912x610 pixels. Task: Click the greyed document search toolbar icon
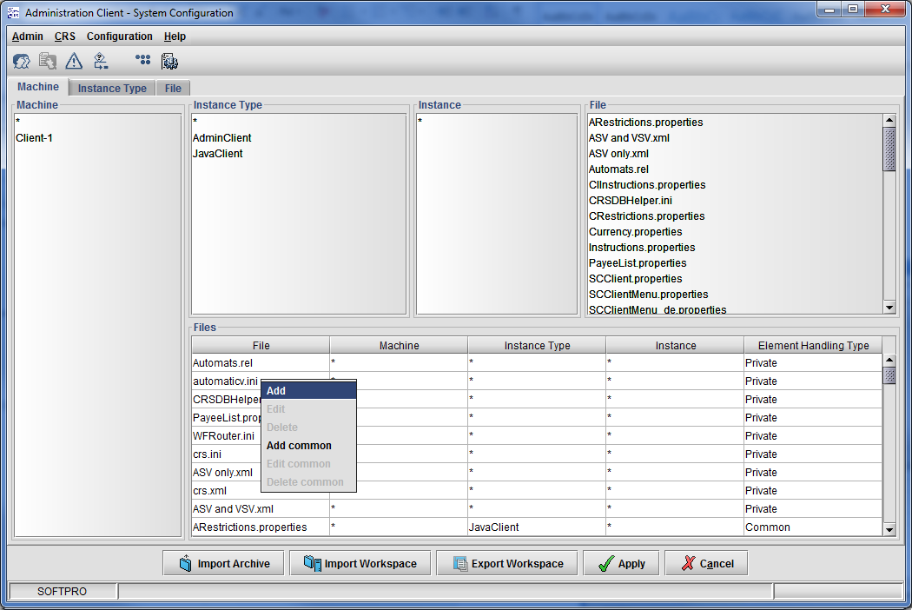[48, 61]
